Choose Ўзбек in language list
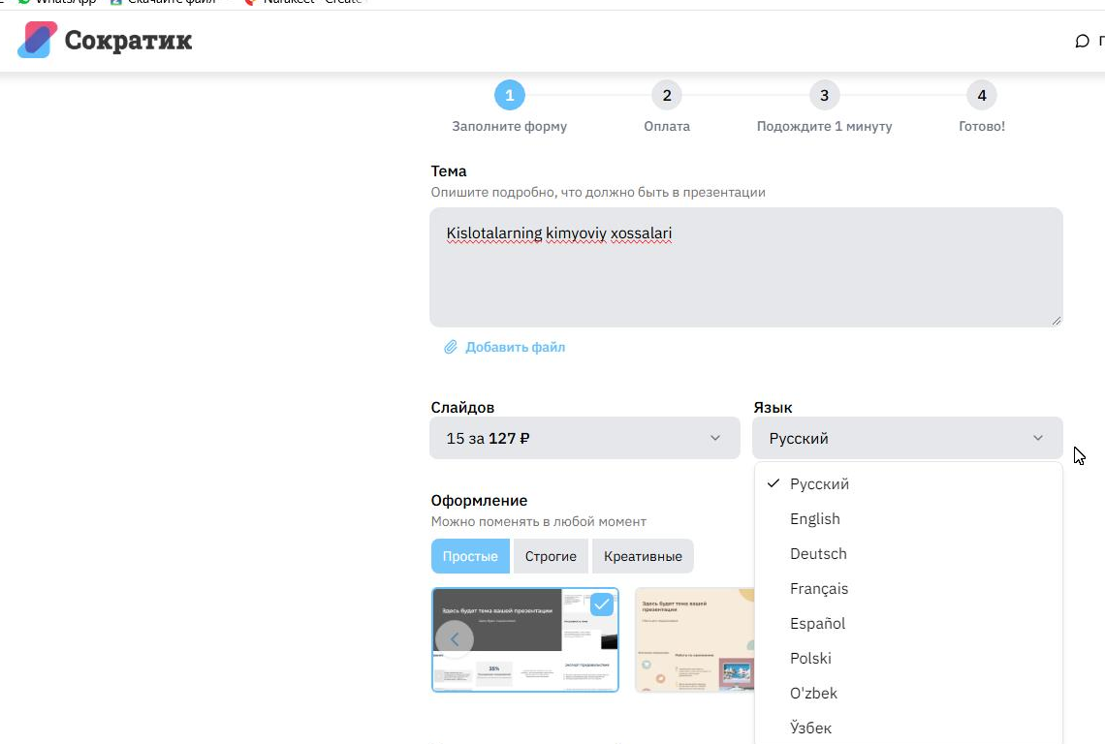This screenshot has height=744, width=1105. click(x=907, y=728)
